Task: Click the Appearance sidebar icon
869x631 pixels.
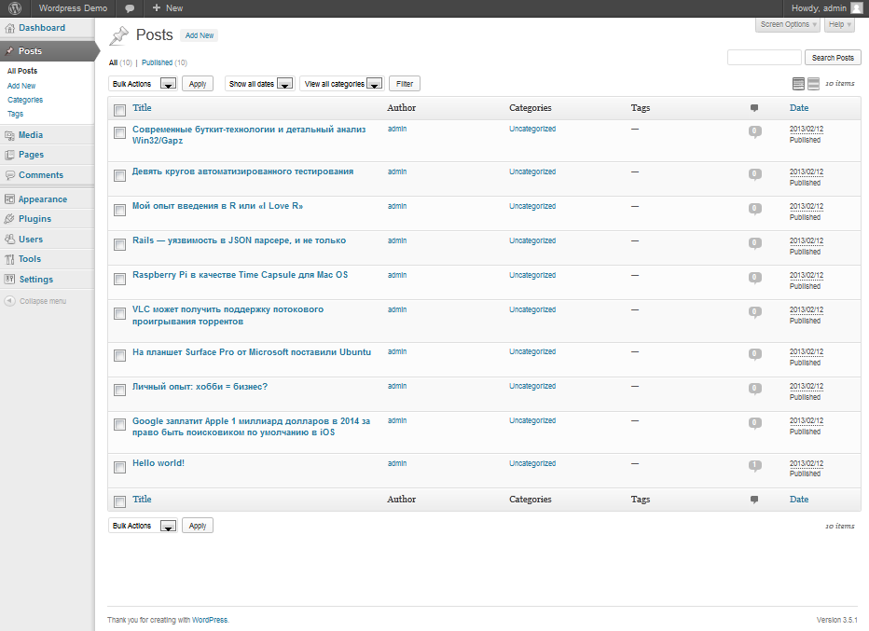Action: (x=9, y=199)
